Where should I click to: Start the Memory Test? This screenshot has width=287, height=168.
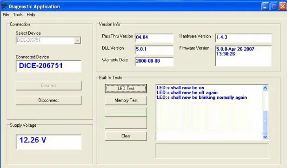[x=126, y=100]
